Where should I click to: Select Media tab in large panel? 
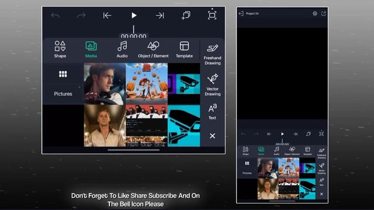click(91, 49)
